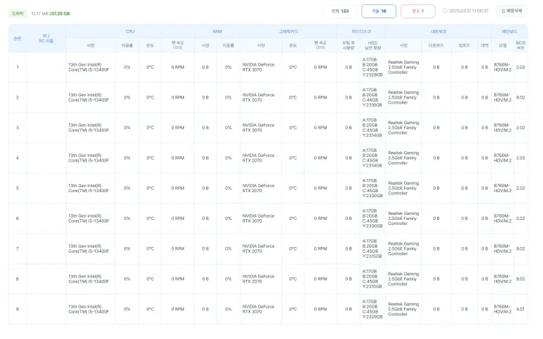Click the 부팅 후 사용량 sub-header
This screenshot has width=543, height=339.
[x=349, y=45]
